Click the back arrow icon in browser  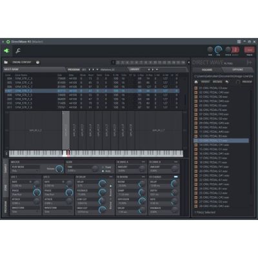[x=226, y=82]
